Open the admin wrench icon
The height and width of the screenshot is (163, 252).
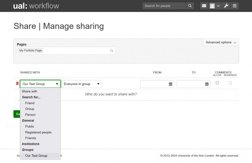pos(226,6)
